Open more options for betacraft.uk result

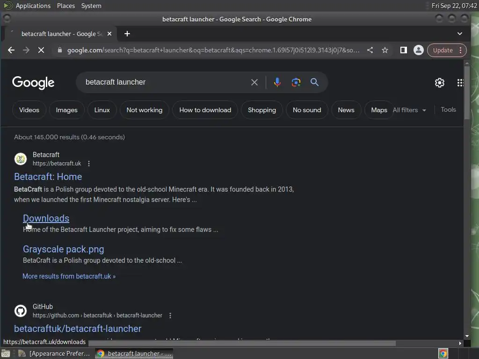88,164
